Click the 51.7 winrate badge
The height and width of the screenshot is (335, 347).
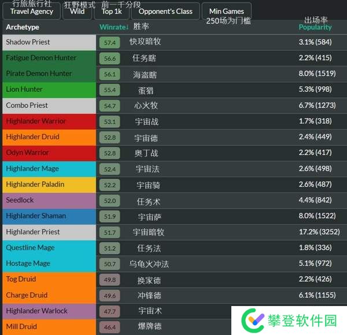pos(110,233)
